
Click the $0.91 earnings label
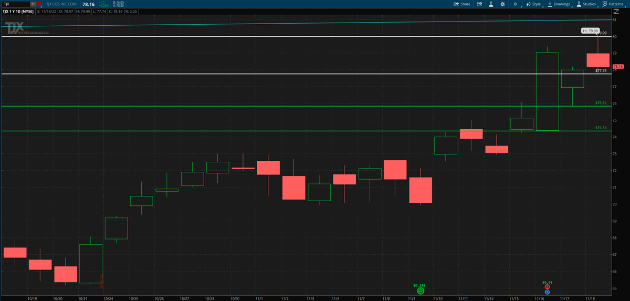tap(547, 282)
